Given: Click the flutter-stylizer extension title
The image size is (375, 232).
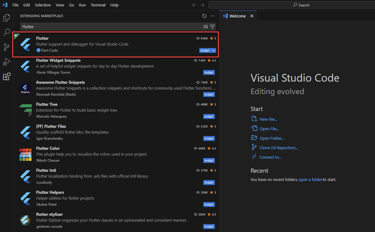Looking at the screenshot, I should tap(49, 214).
